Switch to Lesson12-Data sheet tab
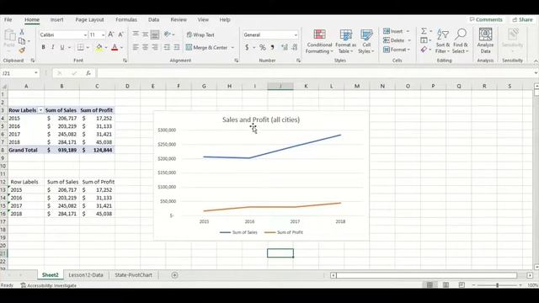Screen dimensions: 539x303 [86, 275]
